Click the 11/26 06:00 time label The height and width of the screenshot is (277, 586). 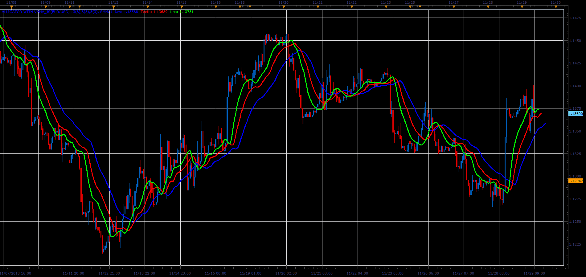point(428,273)
